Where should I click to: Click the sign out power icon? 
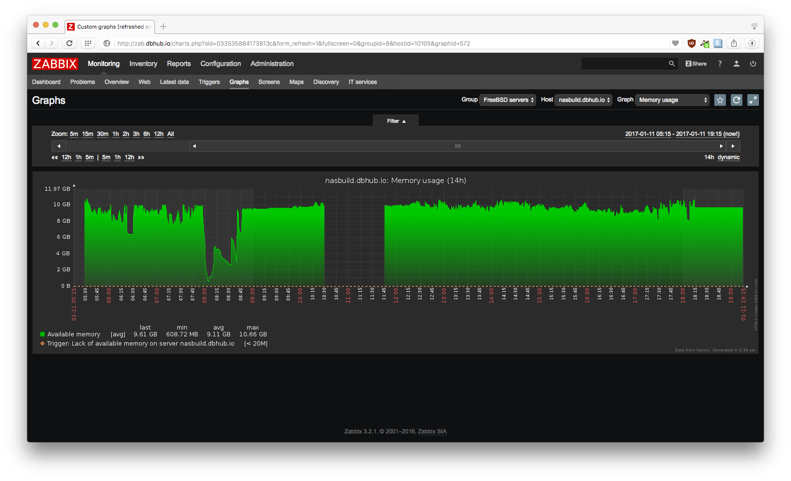753,64
